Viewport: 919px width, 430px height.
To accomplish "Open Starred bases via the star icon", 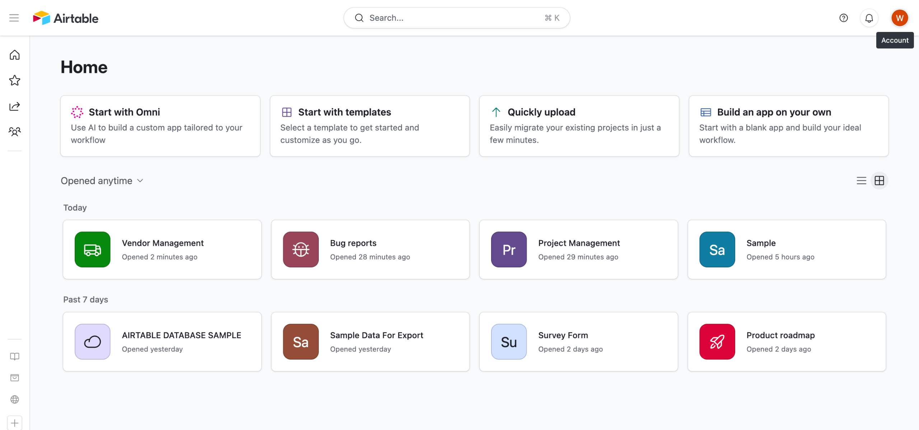I will (14, 80).
